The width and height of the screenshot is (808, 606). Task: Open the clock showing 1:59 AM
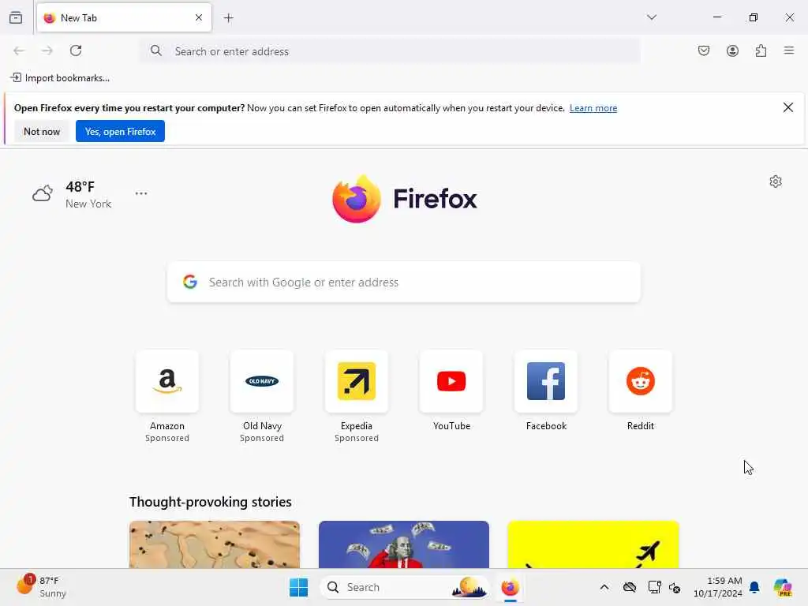pos(717,587)
